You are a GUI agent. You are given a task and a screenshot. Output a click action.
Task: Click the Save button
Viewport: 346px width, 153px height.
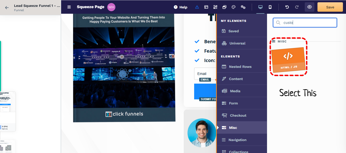[x=330, y=7]
